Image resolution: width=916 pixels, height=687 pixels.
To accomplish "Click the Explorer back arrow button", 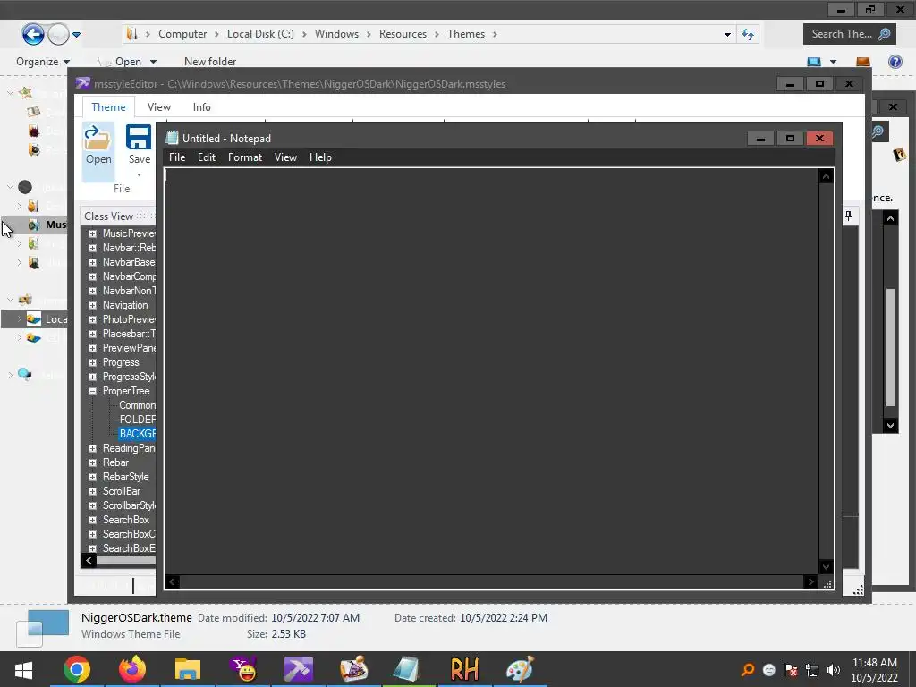I will click(33, 34).
